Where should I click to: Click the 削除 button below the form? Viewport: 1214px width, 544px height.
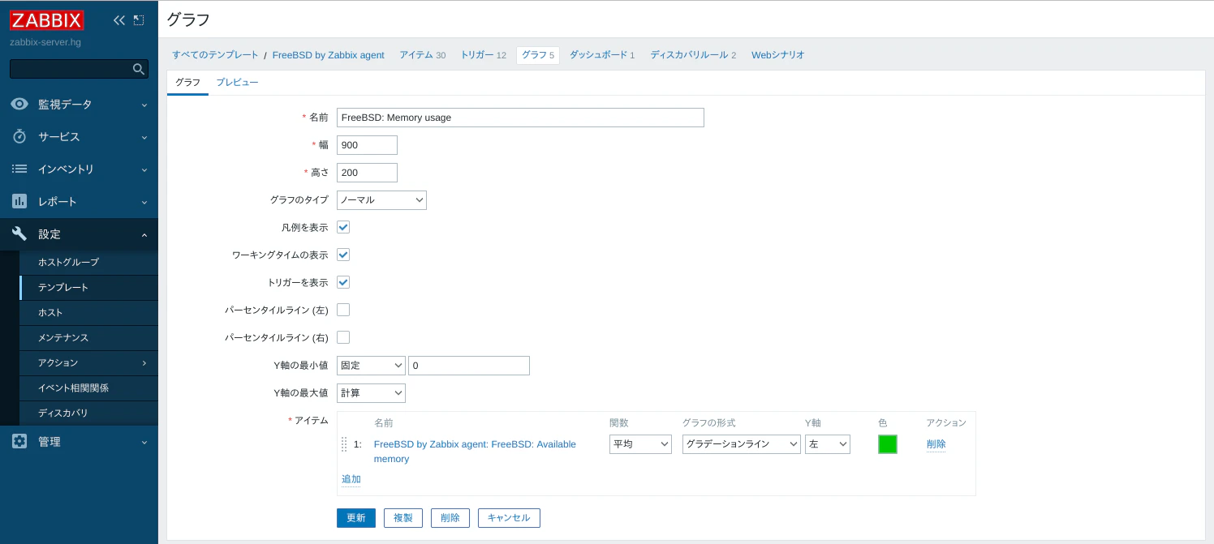[450, 518]
